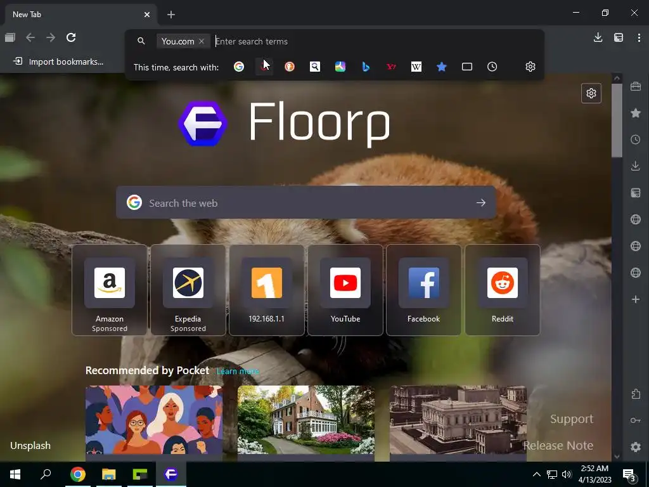Toggle the sidebar from toolbar icon
Viewport: 649px width, 487px height.
pos(619,37)
